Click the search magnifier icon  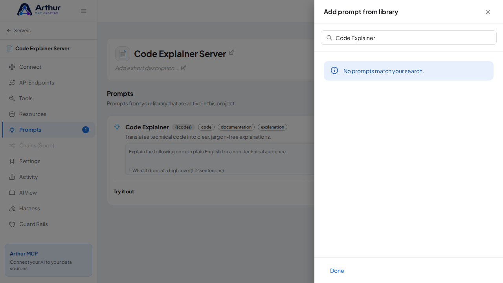click(x=329, y=38)
